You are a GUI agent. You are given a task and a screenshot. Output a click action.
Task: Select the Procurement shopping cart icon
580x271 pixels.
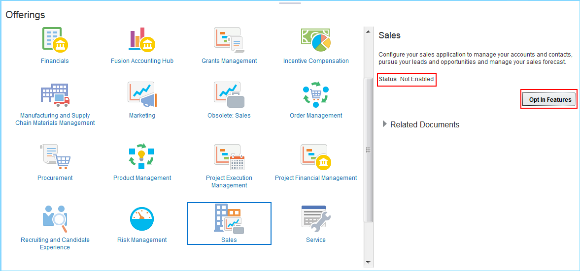(x=55, y=156)
